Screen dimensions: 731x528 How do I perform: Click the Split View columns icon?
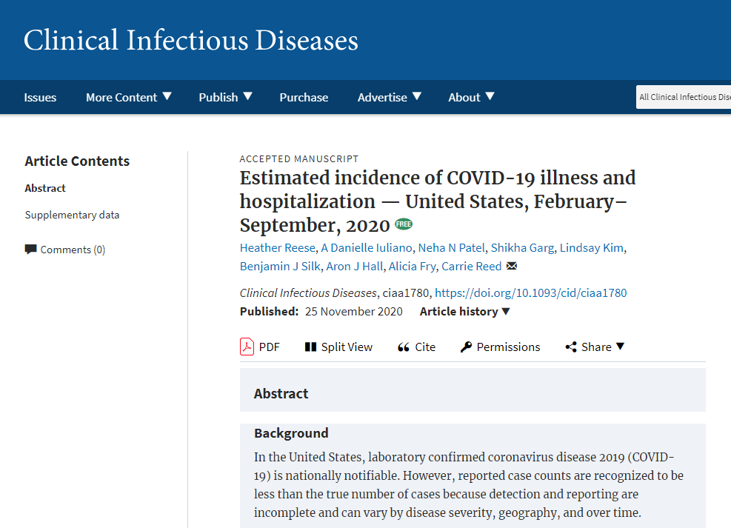(310, 347)
